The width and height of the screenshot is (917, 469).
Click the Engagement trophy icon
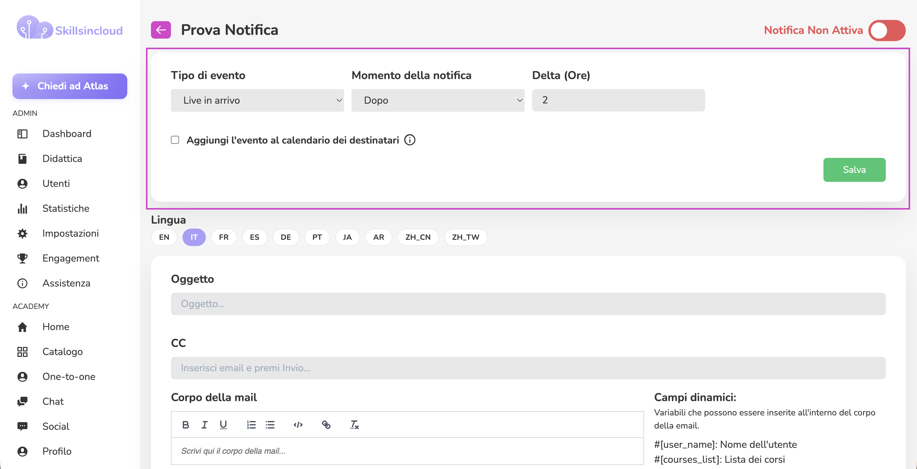22,258
